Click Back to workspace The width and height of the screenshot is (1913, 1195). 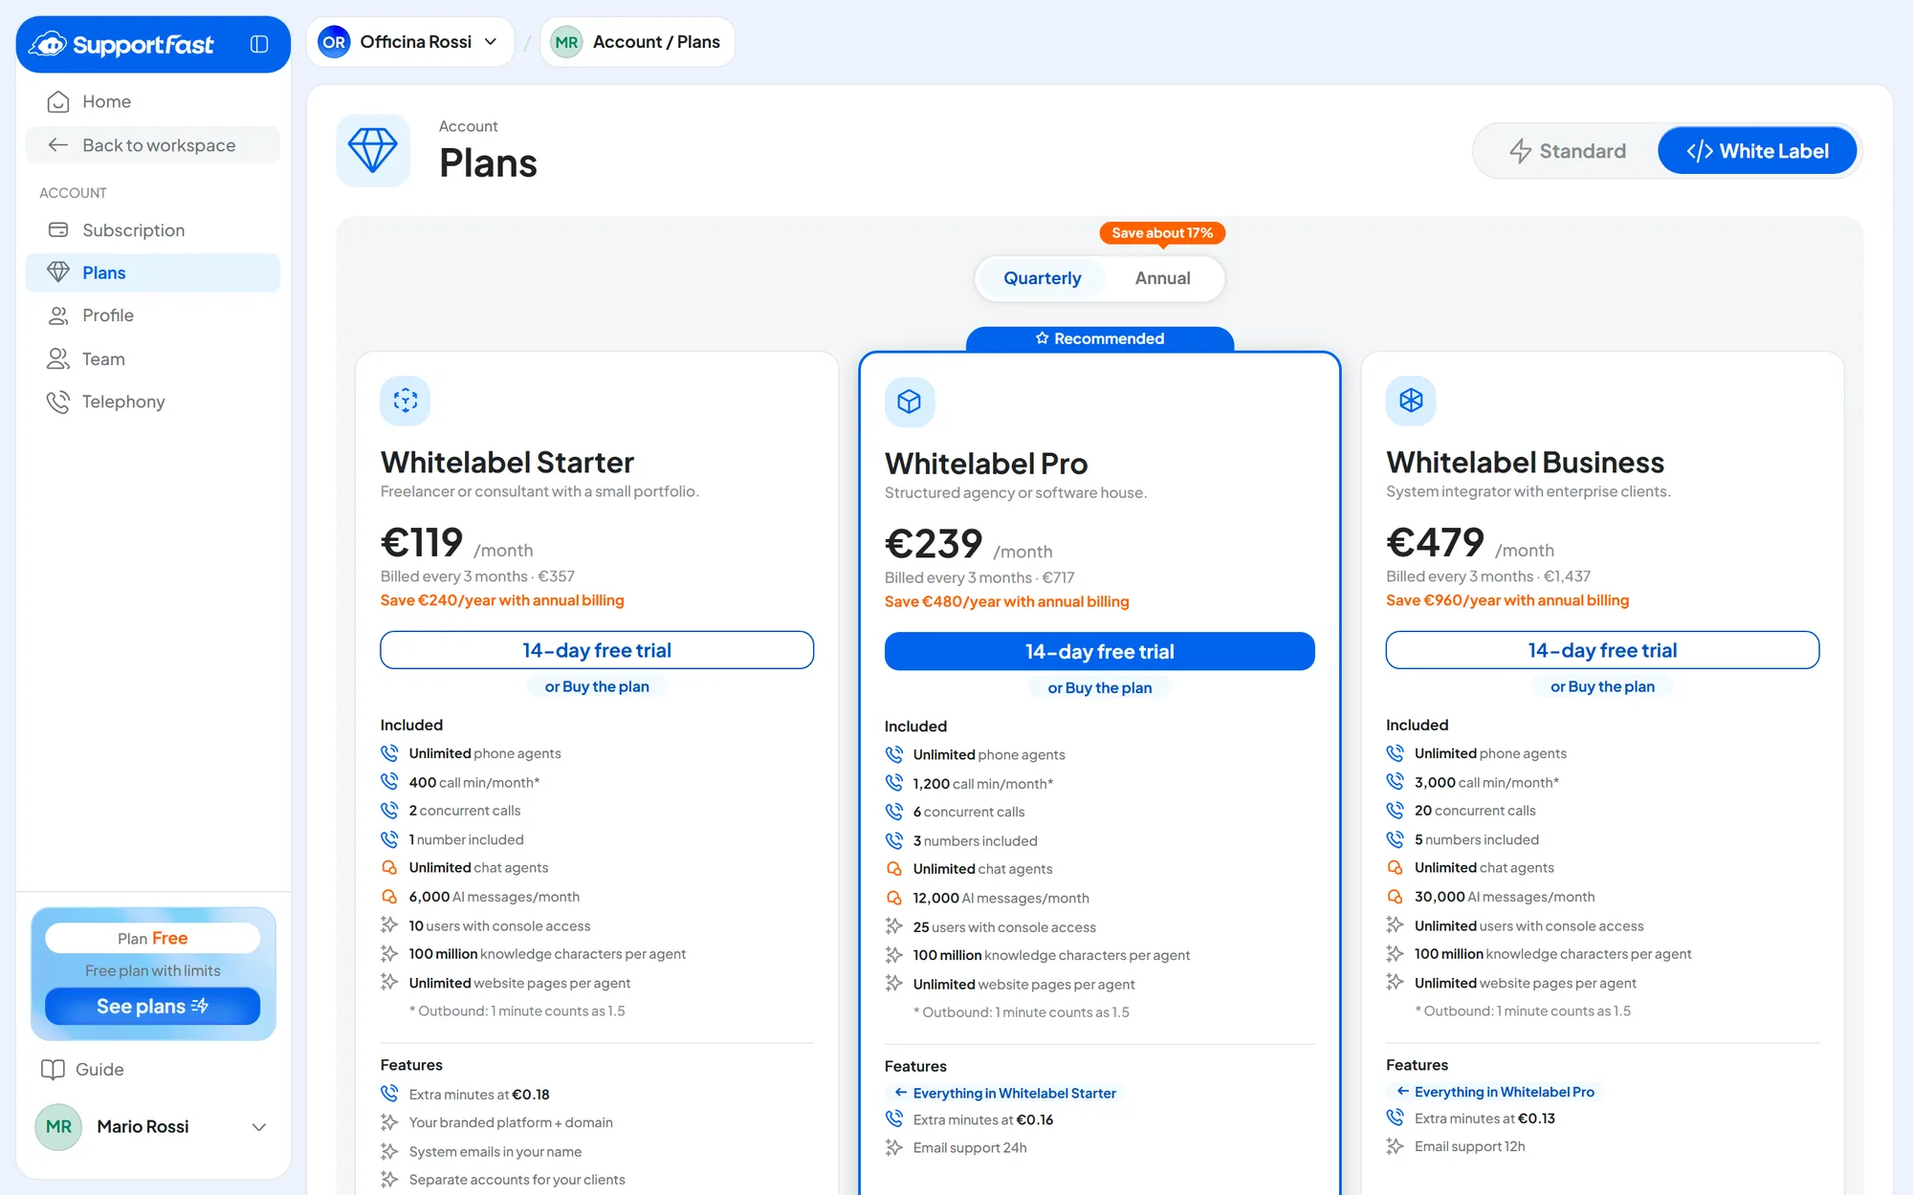pos(153,145)
